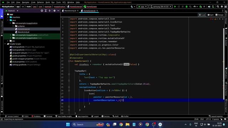Image resolution: width=228 pixels, height=128 pixels.
Task: Open the VCS menu
Action: [x=64, y=2]
